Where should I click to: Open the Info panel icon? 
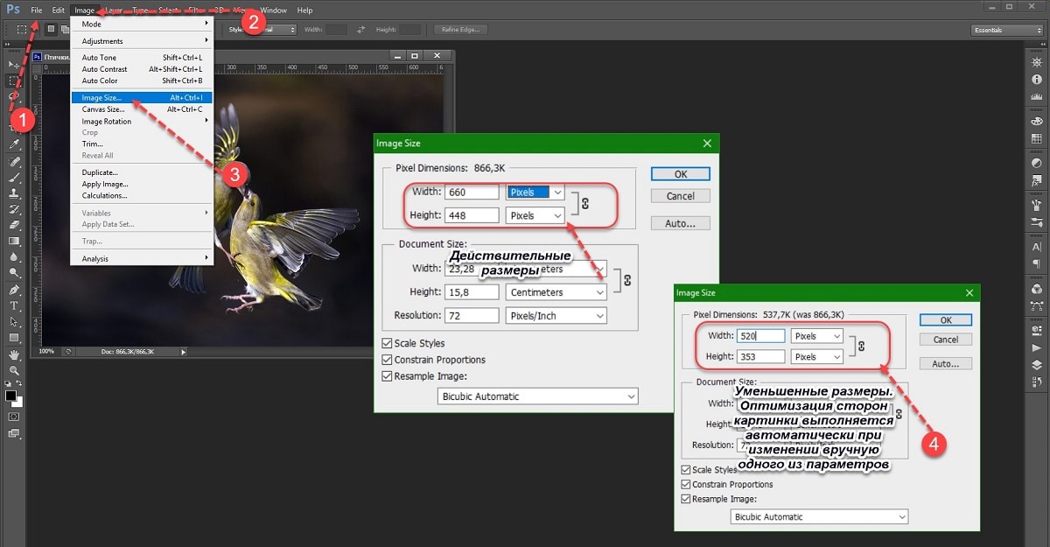pos(1037,79)
